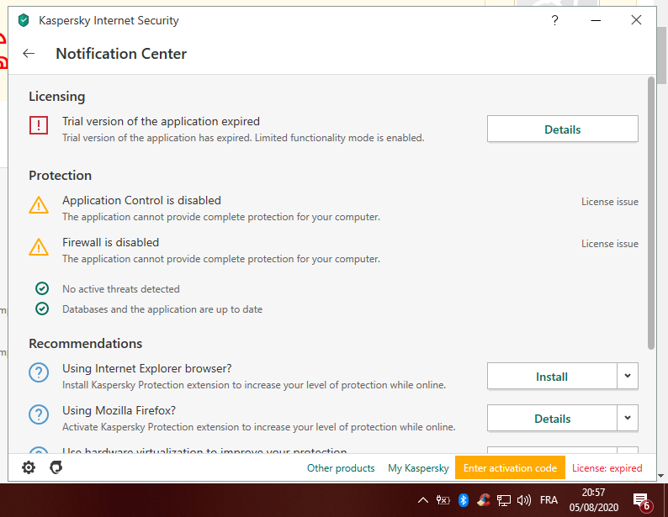Go back using the left arrow
668x517 pixels.
29,54
